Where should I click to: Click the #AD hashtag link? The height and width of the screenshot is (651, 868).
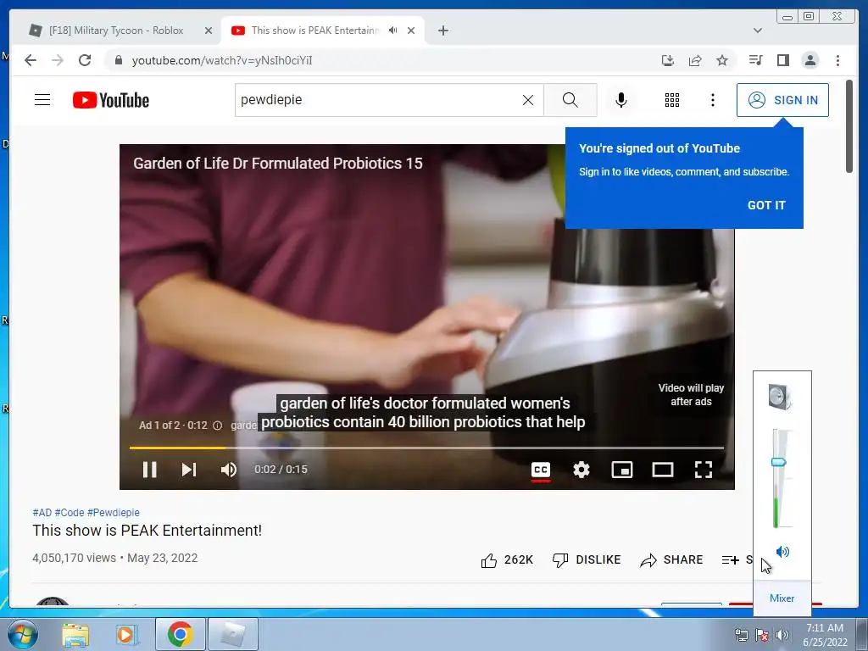point(42,513)
